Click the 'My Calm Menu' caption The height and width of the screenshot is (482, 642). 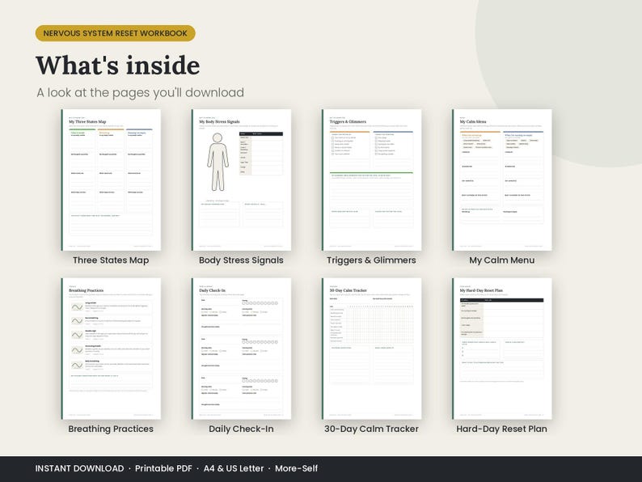(x=502, y=260)
